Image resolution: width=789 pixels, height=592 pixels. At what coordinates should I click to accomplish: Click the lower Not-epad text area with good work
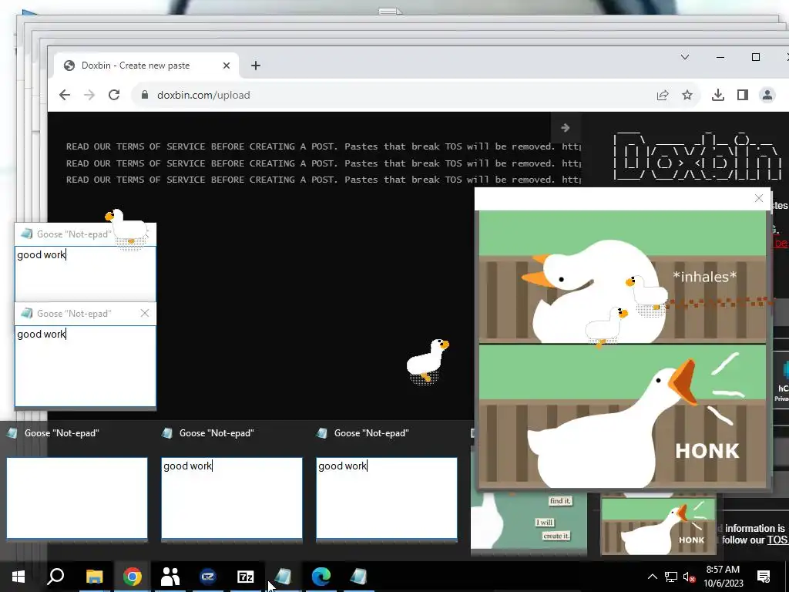click(x=86, y=366)
